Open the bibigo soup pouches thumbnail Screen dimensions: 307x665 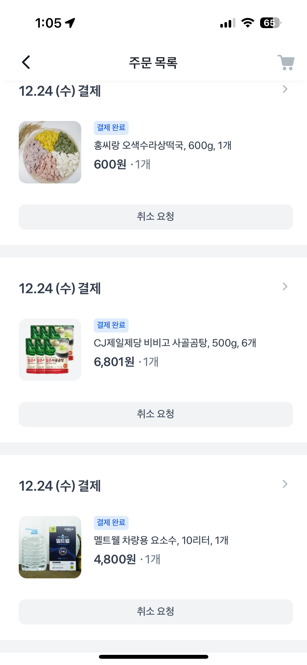tap(50, 350)
